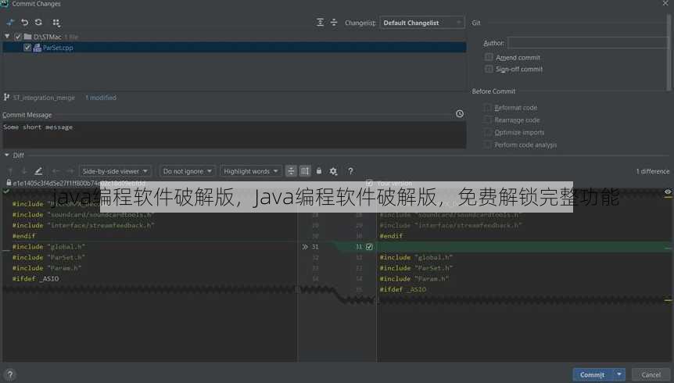Toggle the Reformat code checkbox

point(487,107)
